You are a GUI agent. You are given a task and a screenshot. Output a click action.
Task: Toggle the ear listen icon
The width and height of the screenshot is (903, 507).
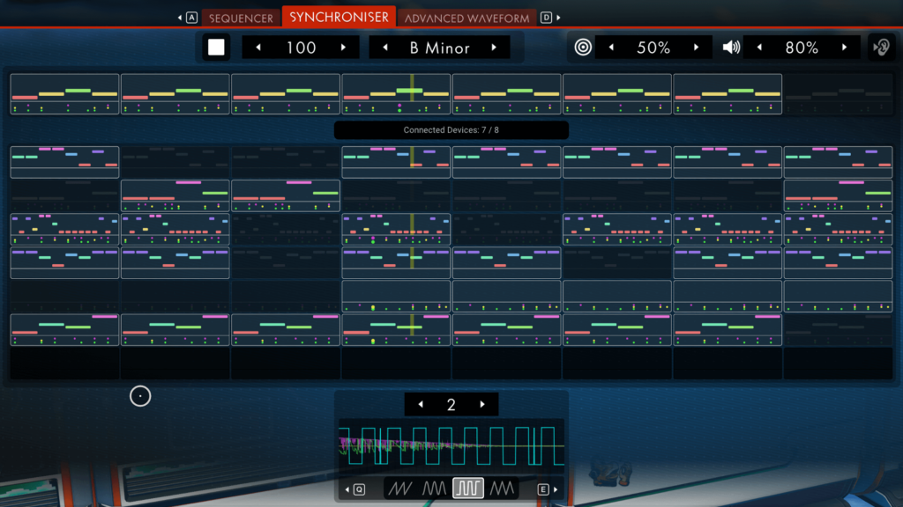[879, 48]
